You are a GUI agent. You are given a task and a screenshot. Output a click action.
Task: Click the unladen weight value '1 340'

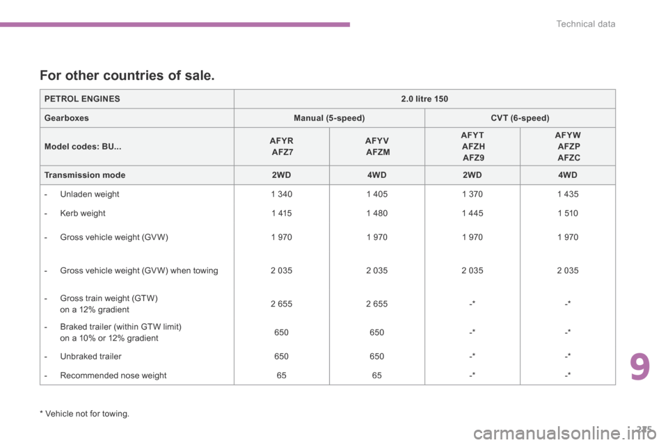[282, 194]
